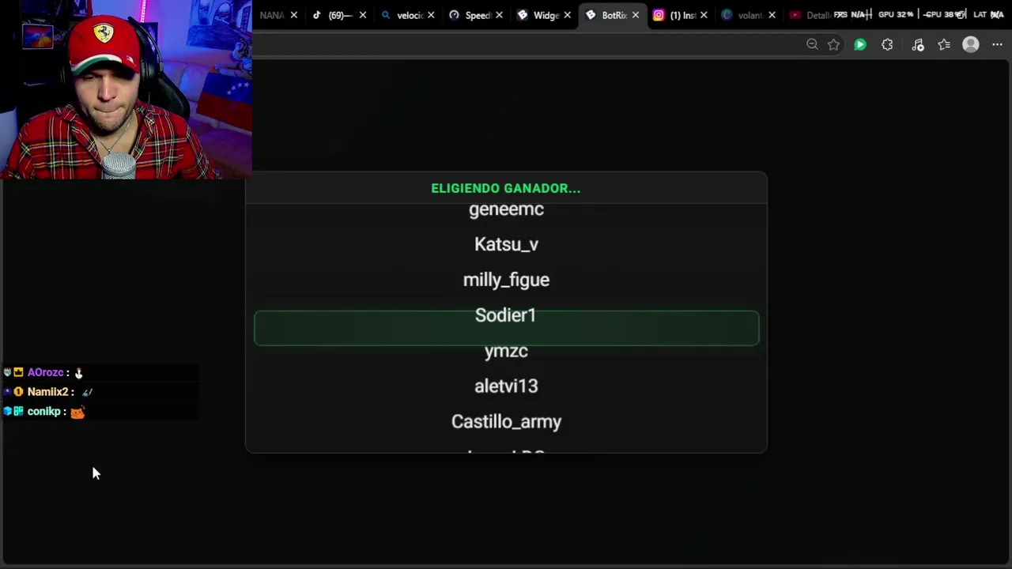Click the Castillo_army name in the list
This screenshot has height=569, width=1012.
pos(506,422)
